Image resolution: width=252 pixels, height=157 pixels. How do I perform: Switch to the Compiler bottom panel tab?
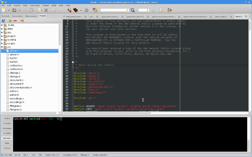(7, 123)
